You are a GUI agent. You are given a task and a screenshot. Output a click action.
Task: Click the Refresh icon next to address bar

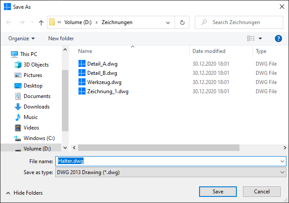182,22
